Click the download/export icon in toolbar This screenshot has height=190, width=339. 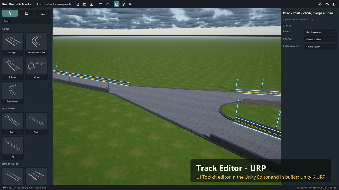click(92, 4)
